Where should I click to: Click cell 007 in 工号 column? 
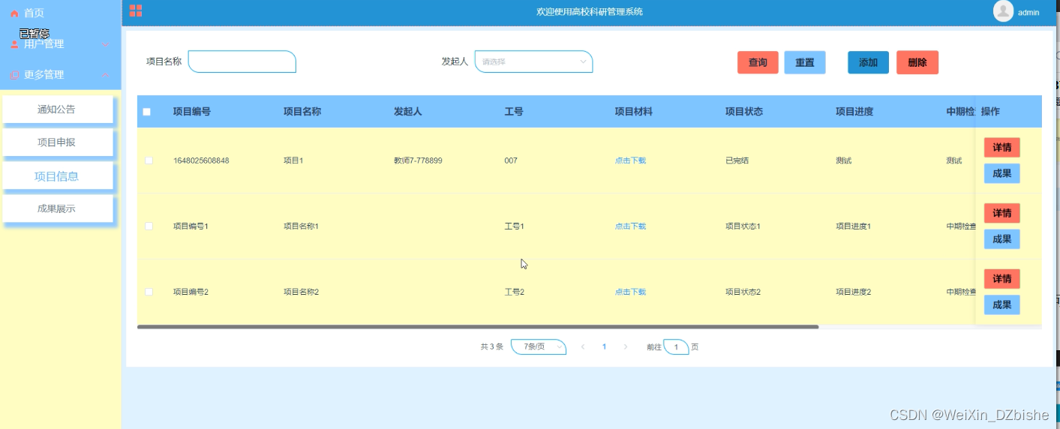coord(511,160)
